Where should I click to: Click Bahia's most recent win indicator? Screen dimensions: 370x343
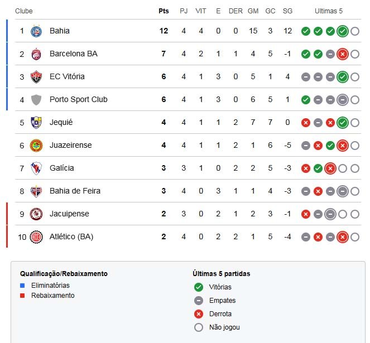pyautogui.click(x=343, y=31)
